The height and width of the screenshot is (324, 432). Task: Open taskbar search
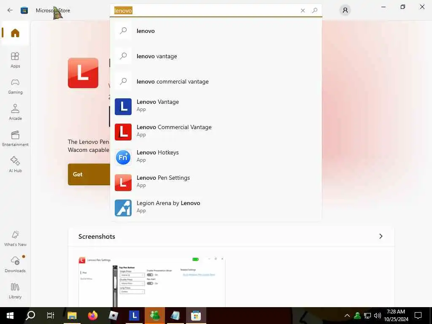[x=30, y=316]
